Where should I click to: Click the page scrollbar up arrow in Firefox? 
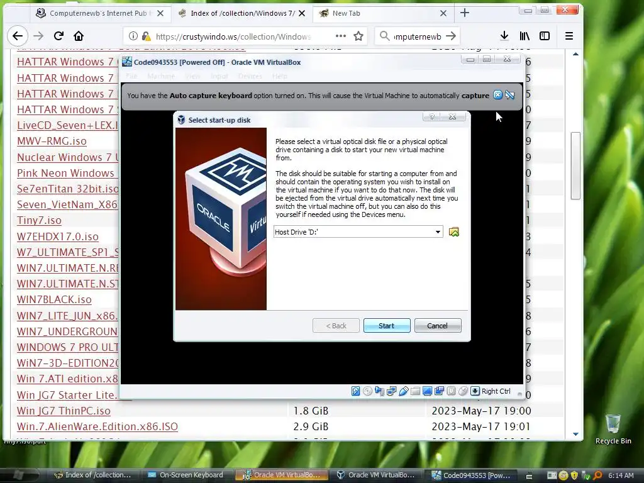coord(575,54)
